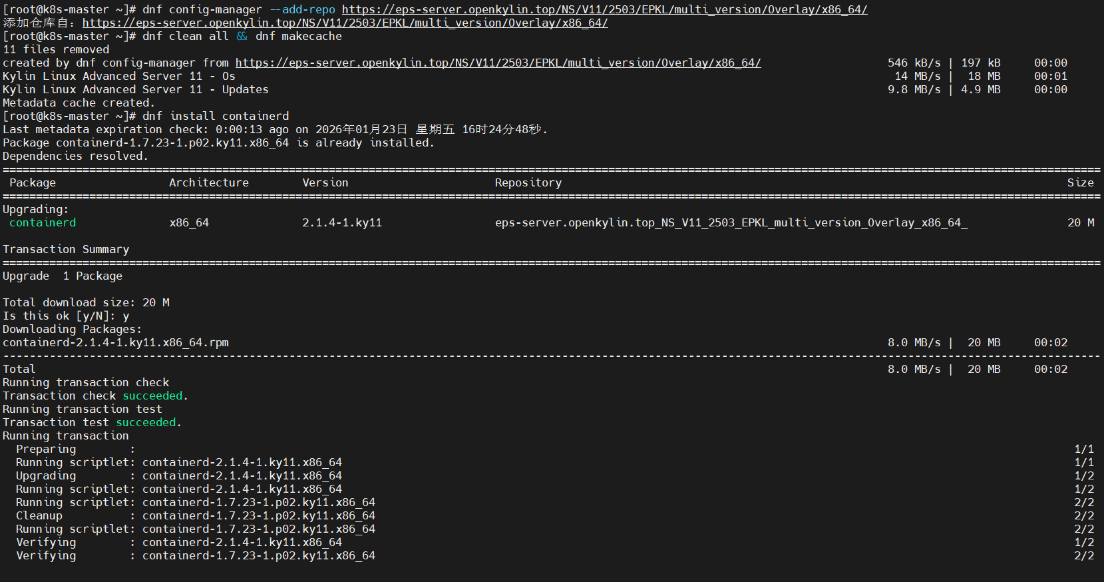Click the Cleanup step label

(39, 515)
